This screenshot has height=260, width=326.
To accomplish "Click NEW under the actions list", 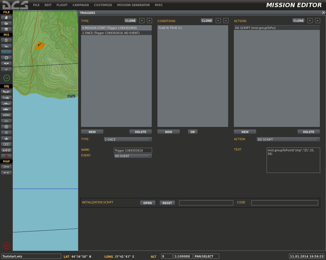I will [x=245, y=132].
